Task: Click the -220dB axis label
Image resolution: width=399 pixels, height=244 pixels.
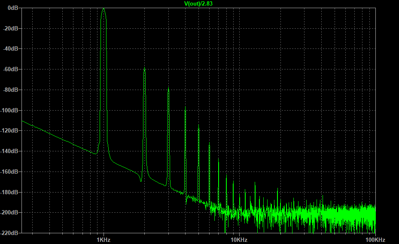Action: point(9,233)
